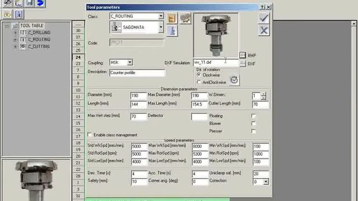Open the Class C_ROUTING dropdown
Image resolution: width=358 pixels, height=201 pixels.
(x=161, y=16)
